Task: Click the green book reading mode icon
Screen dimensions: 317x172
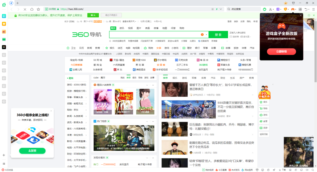Action: [264, 9]
